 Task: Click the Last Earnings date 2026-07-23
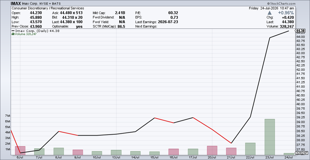tap(168, 22)
